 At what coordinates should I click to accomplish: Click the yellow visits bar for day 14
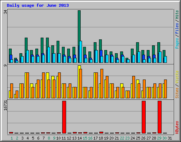(x=79, y=82)
